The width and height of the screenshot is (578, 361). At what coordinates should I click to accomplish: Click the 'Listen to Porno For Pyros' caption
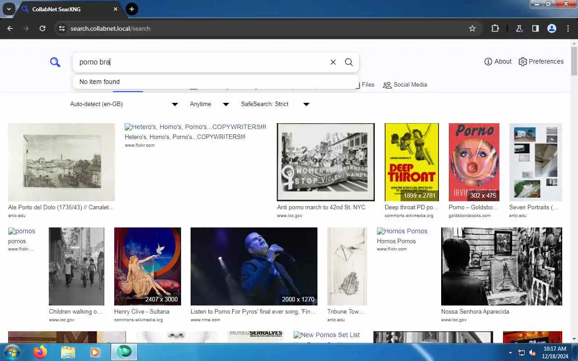coord(253,311)
